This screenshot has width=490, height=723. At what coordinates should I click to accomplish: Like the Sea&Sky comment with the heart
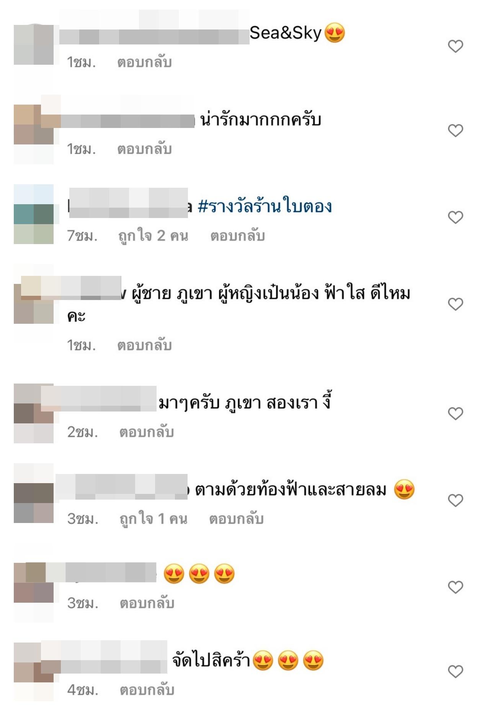pos(456,46)
